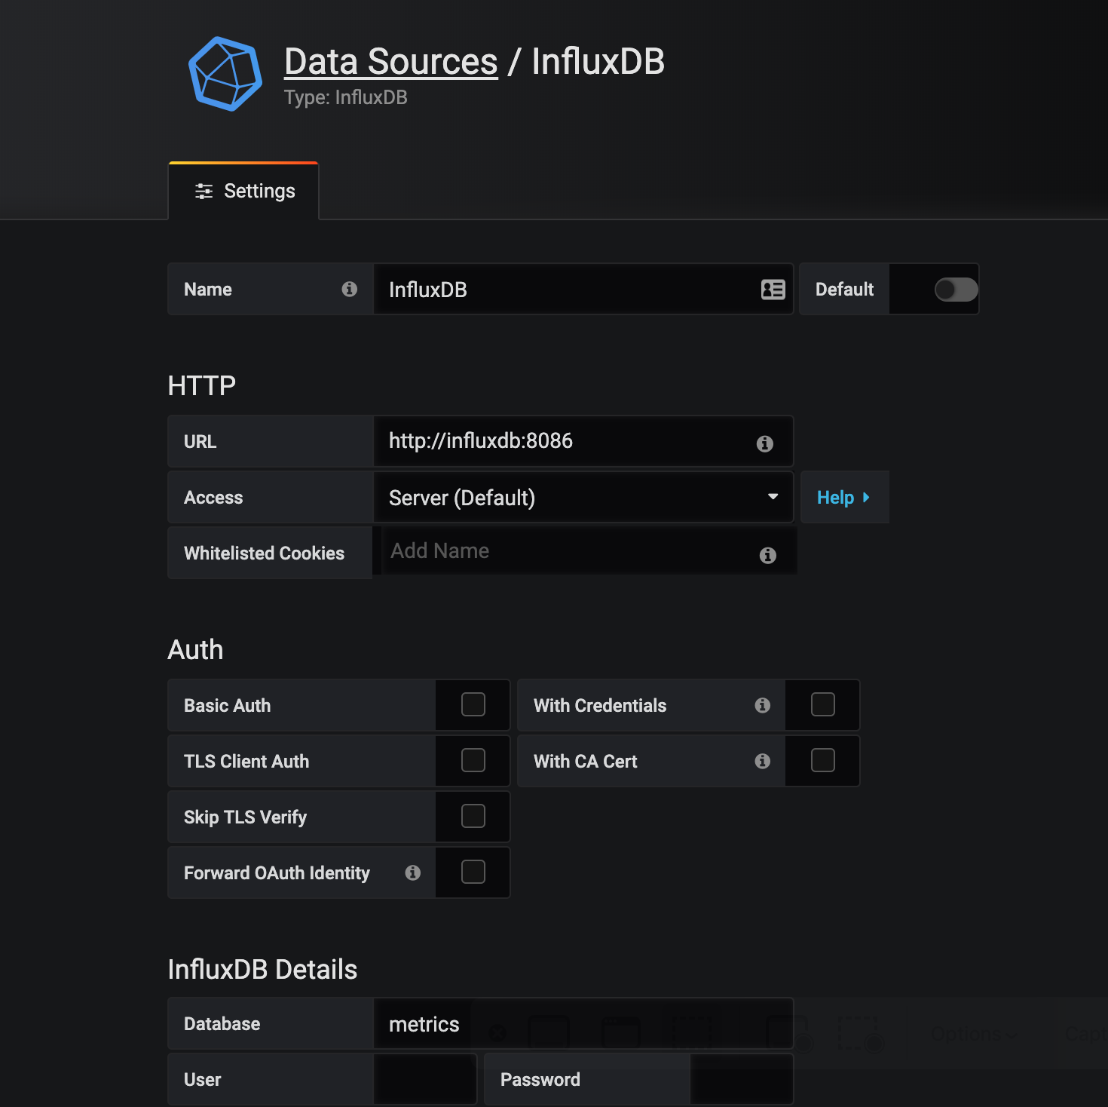Click the Forward OAuth Identity info icon
The width and height of the screenshot is (1108, 1107).
point(412,872)
